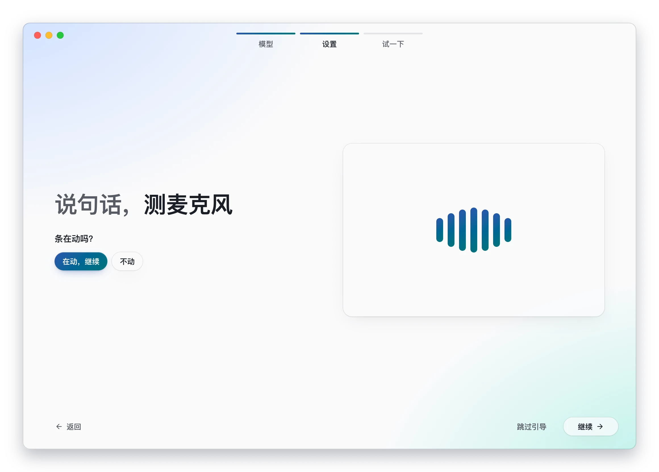Click the 条在动吗? question text
The image size is (659, 472).
pyautogui.click(x=74, y=239)
